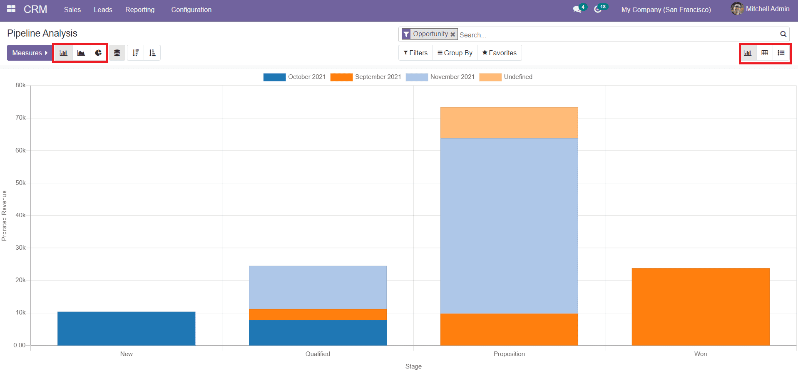Click the search magnifier icon

point(783,34)
